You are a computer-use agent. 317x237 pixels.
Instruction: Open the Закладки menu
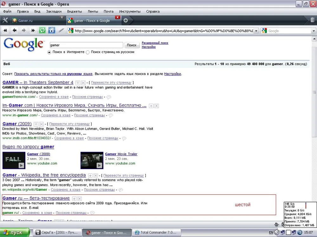(x=54, y=11)
